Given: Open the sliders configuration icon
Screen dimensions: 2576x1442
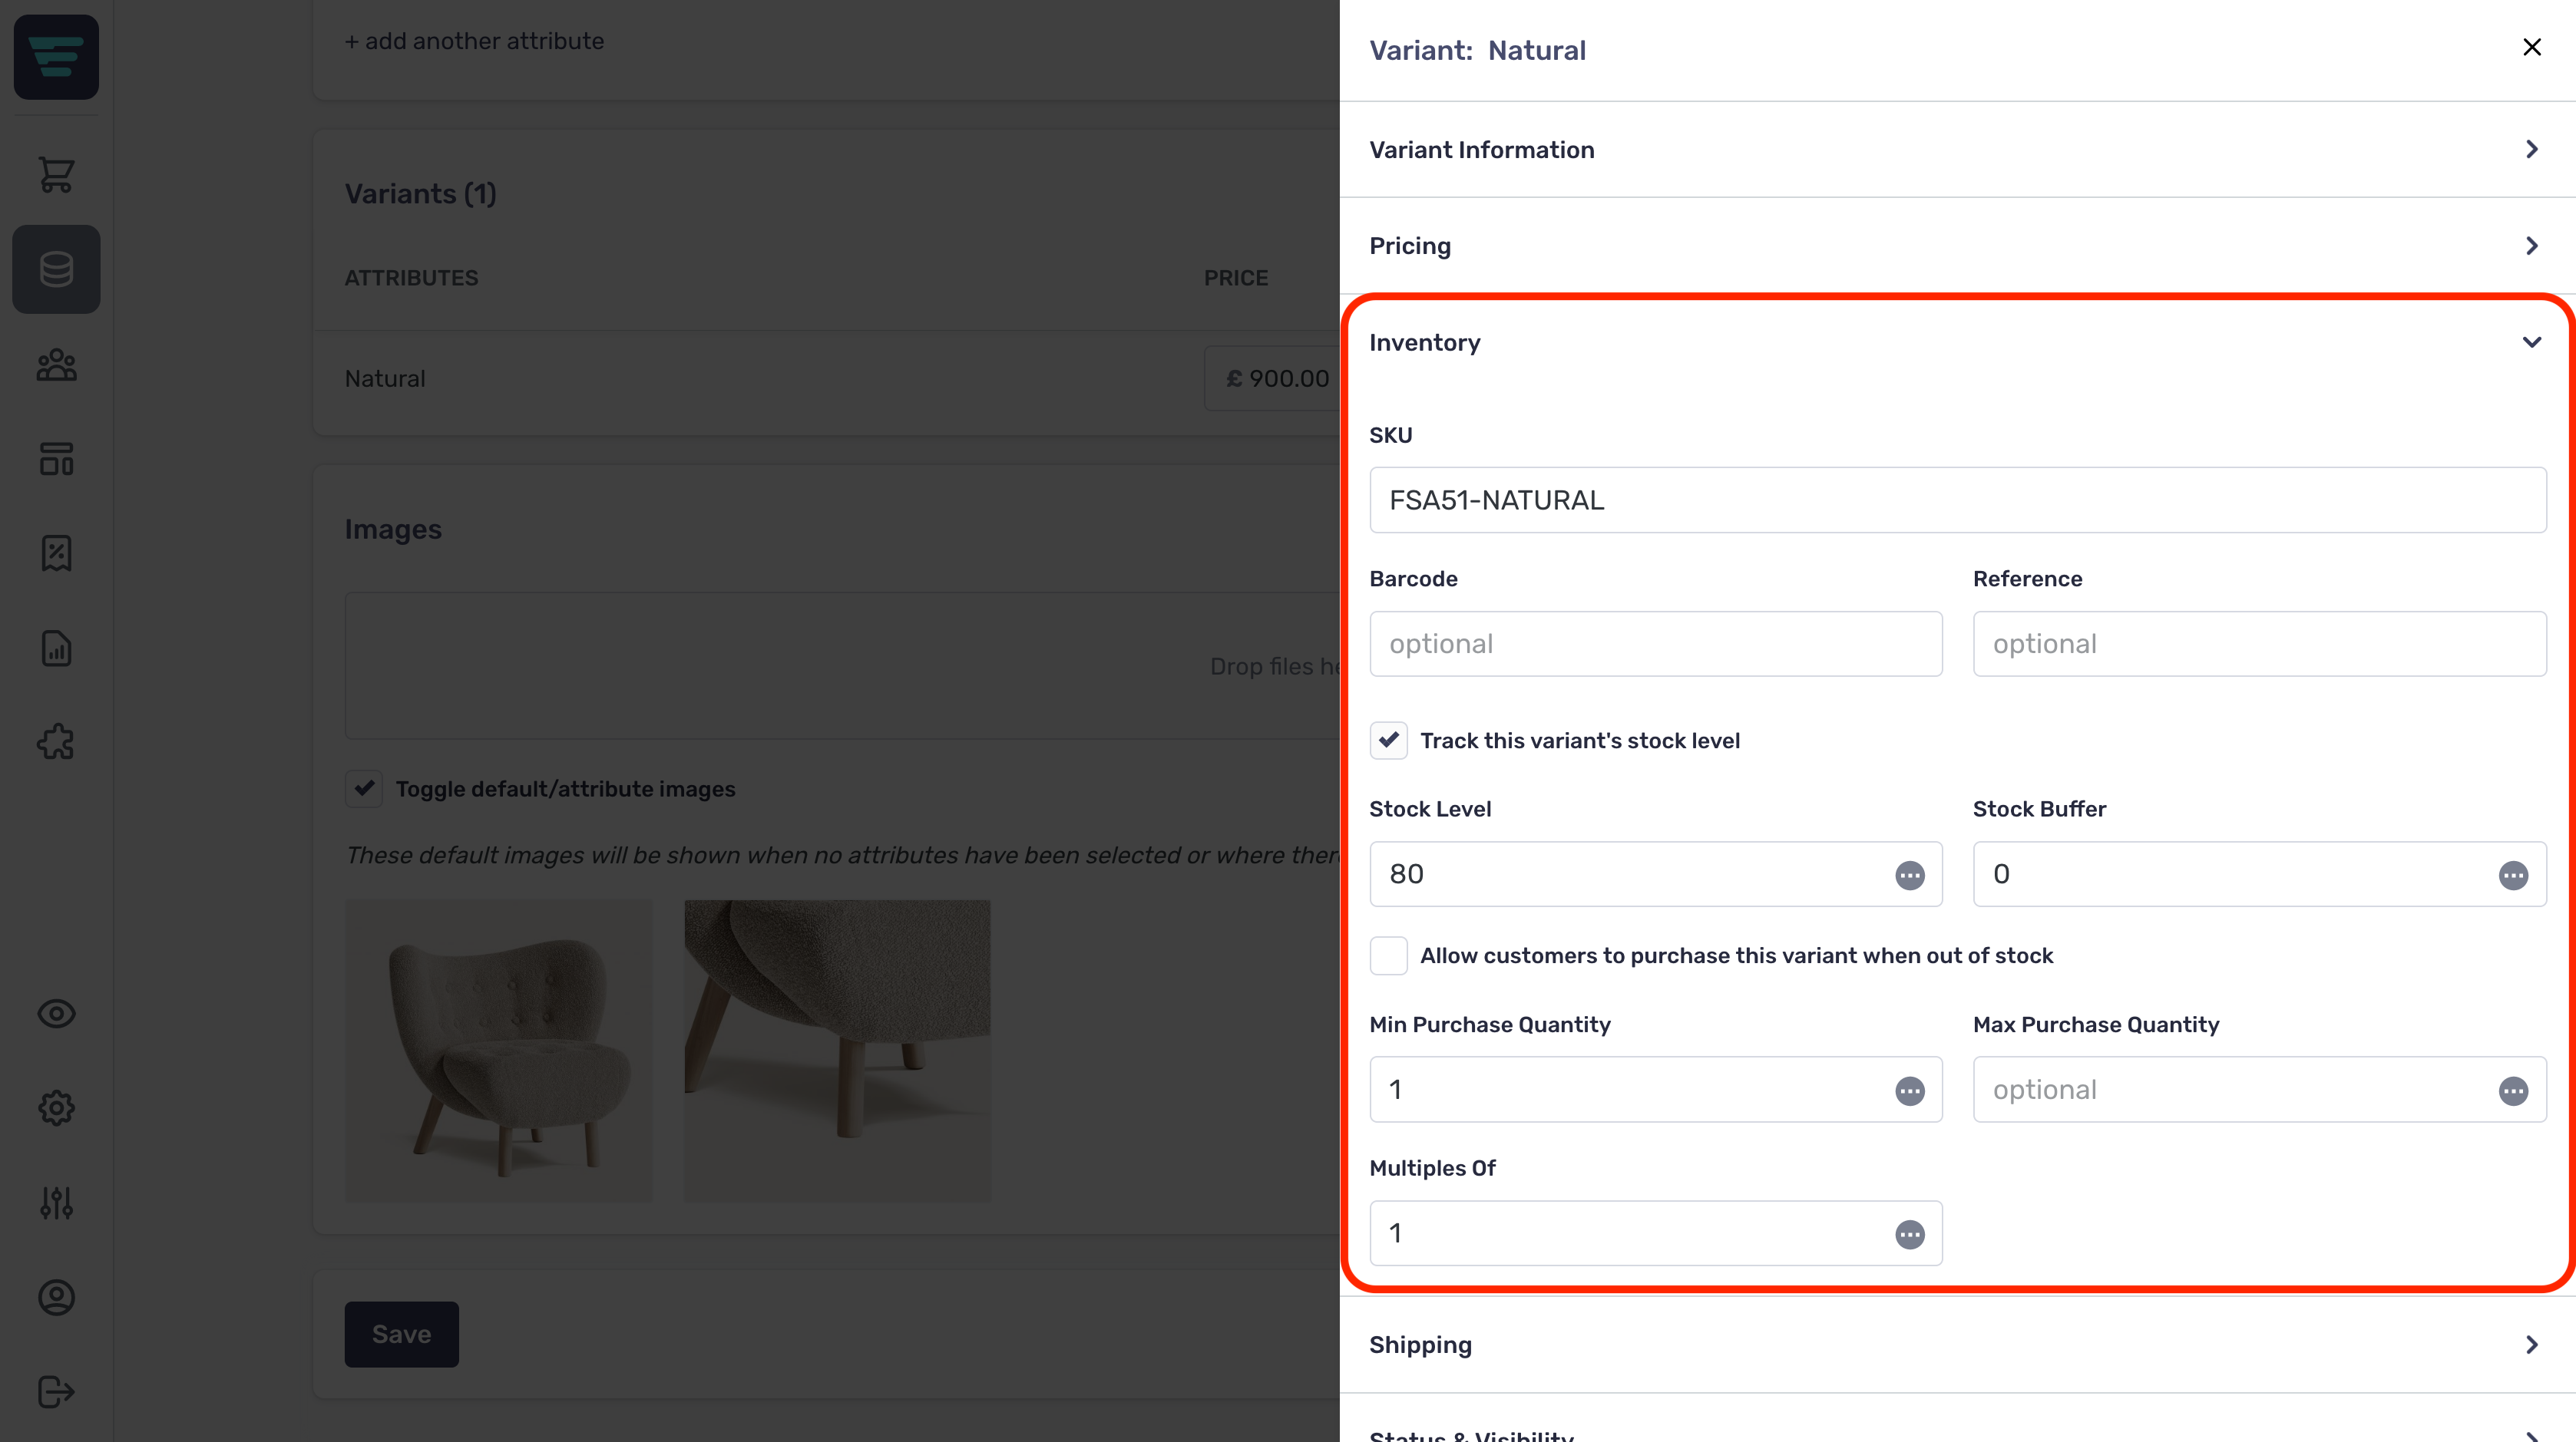Looking at the screenshot, I should point(56,1202).
